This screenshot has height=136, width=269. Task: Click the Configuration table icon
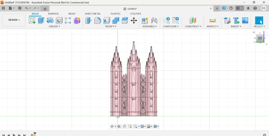click(x=175, y=20)
